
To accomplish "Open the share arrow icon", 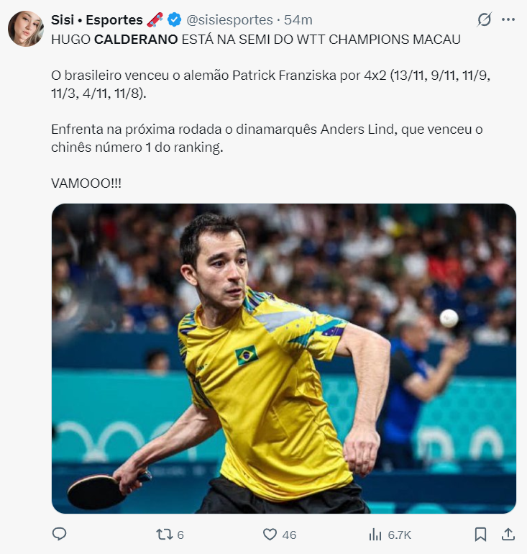I will 508,534.
